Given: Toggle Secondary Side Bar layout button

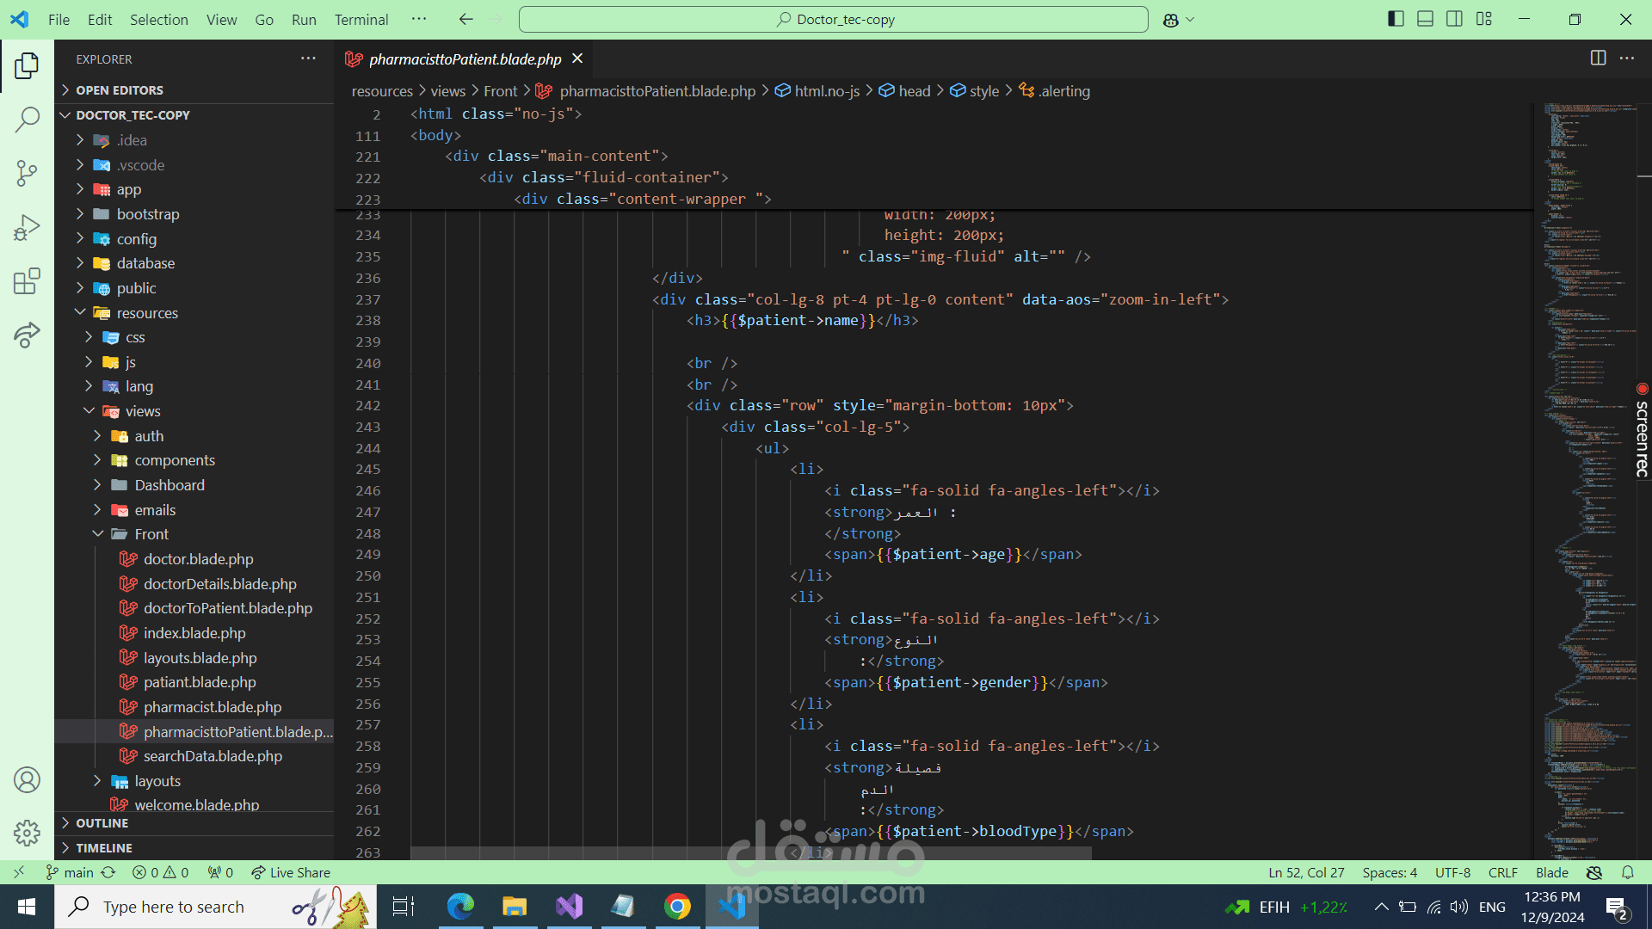Looking at the screenshot, I should (x=1454, y=19).
